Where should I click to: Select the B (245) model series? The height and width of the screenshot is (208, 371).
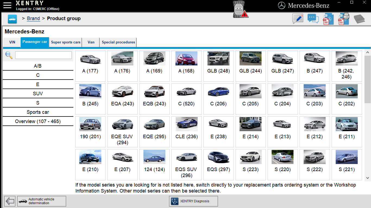[x=90, y=99]
